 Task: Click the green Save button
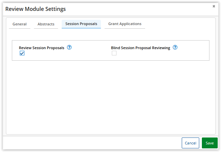click(x=209, y=143)
